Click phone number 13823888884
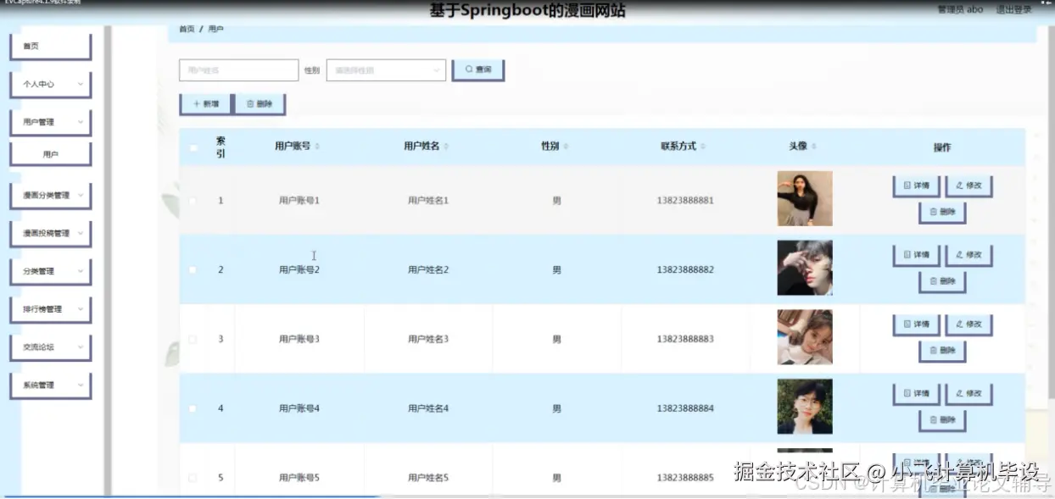This screenshot has width=1055, height=499. pyautogui.click(x=685, y=408)
